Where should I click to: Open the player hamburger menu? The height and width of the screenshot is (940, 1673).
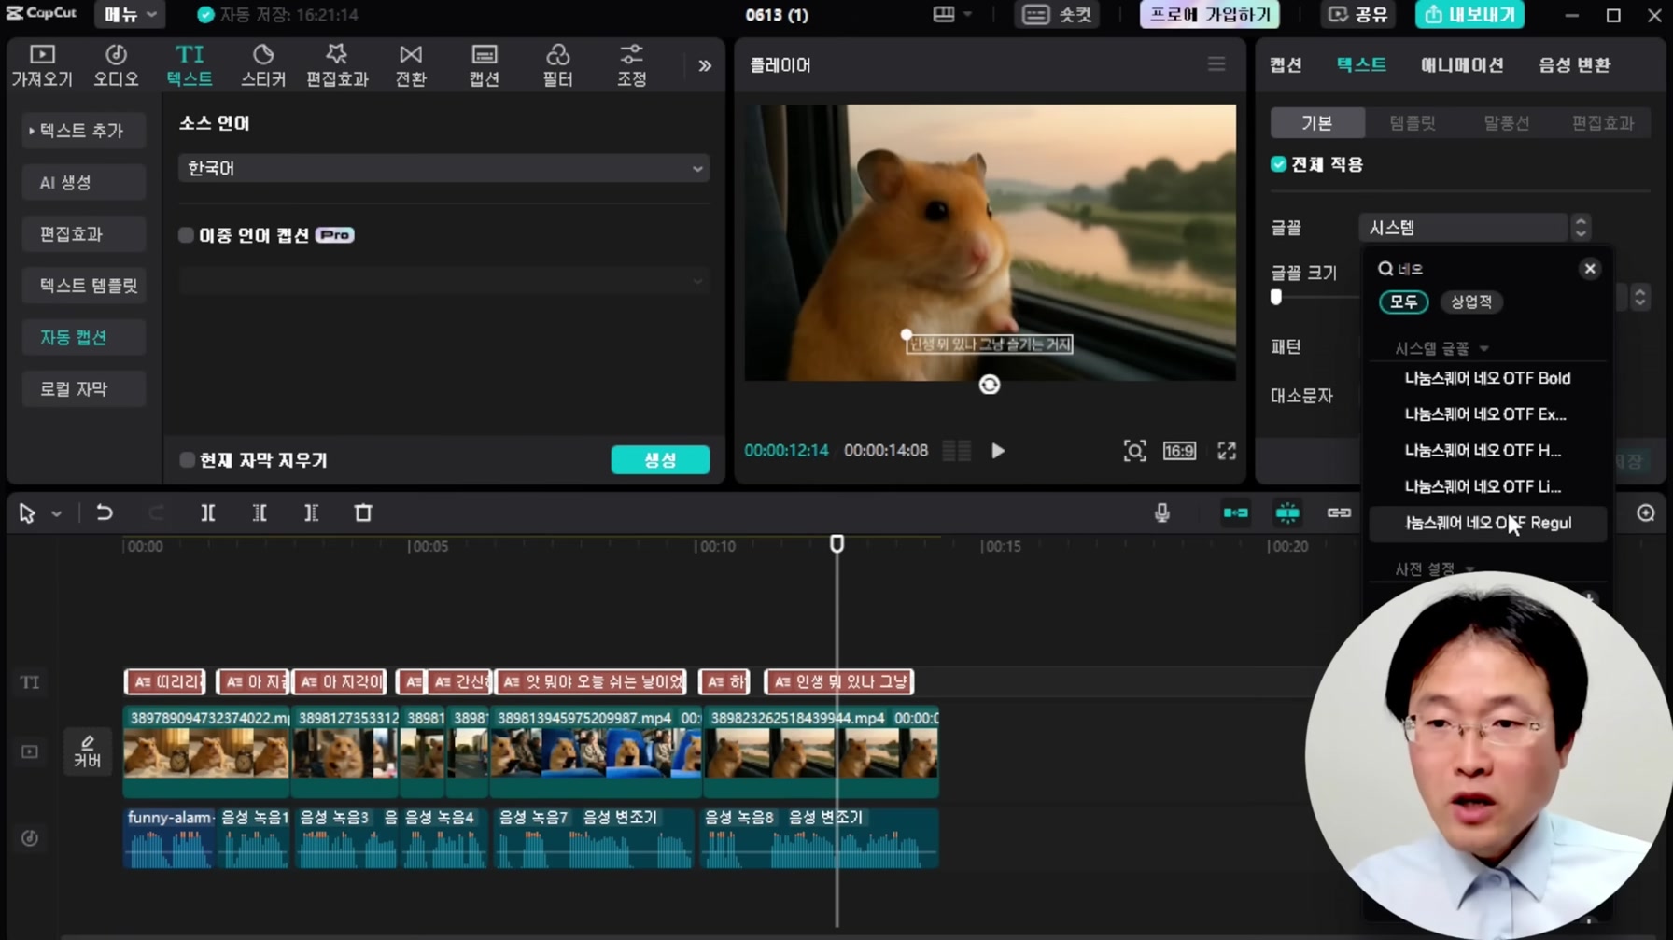pos(1216,64)
